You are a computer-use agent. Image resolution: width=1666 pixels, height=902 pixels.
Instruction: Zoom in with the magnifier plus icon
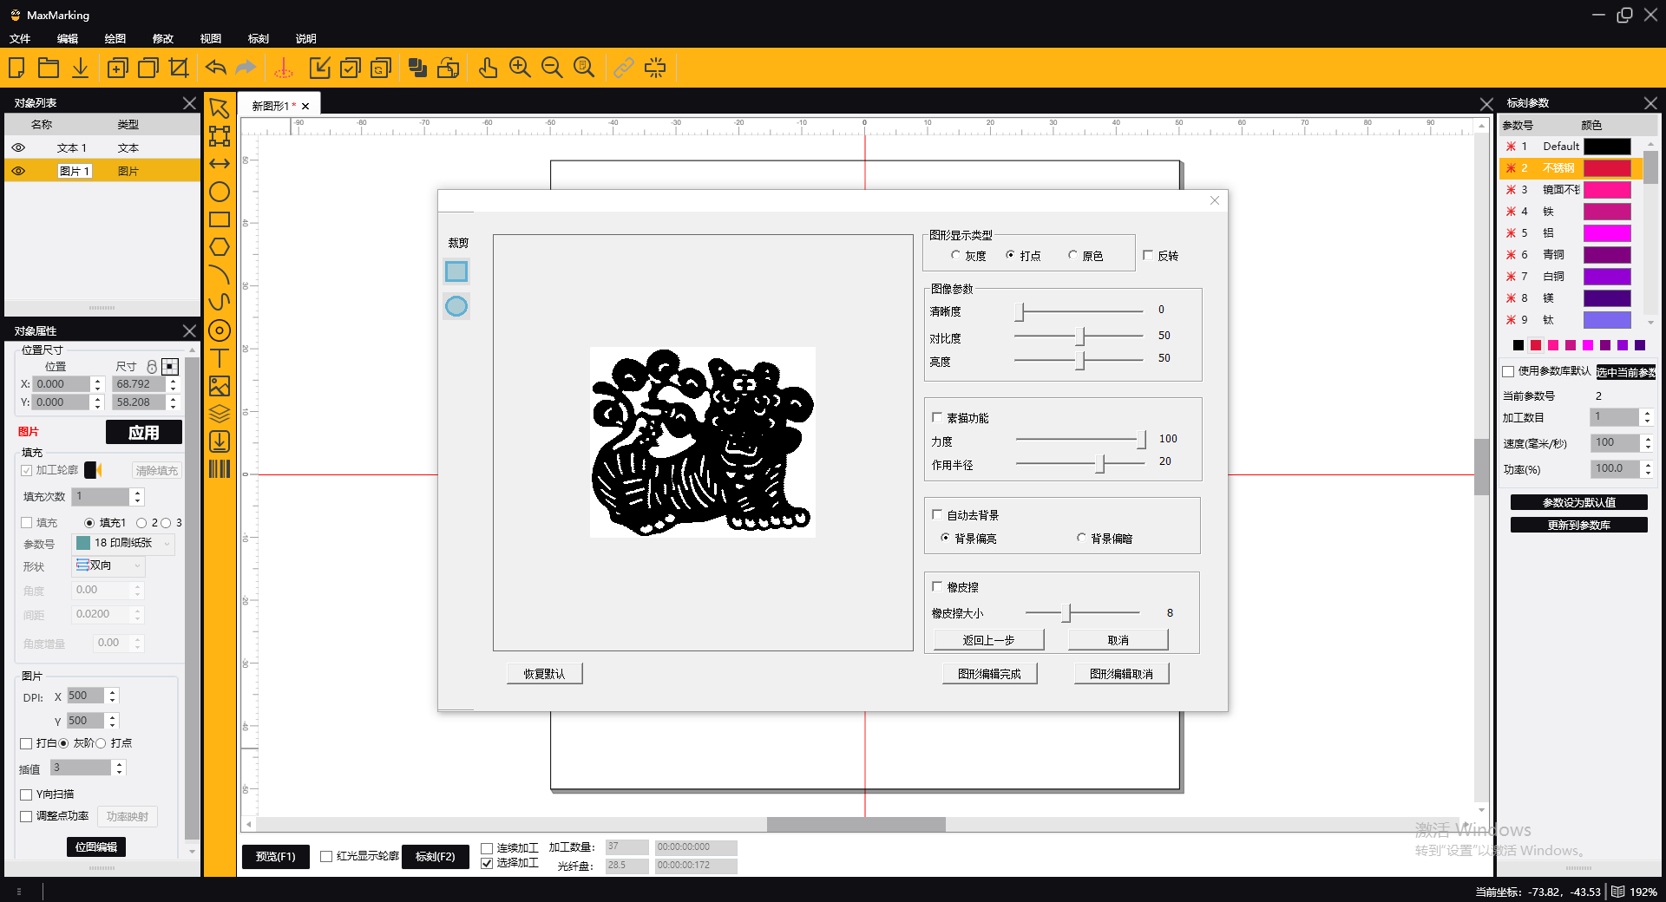[520, 68]
